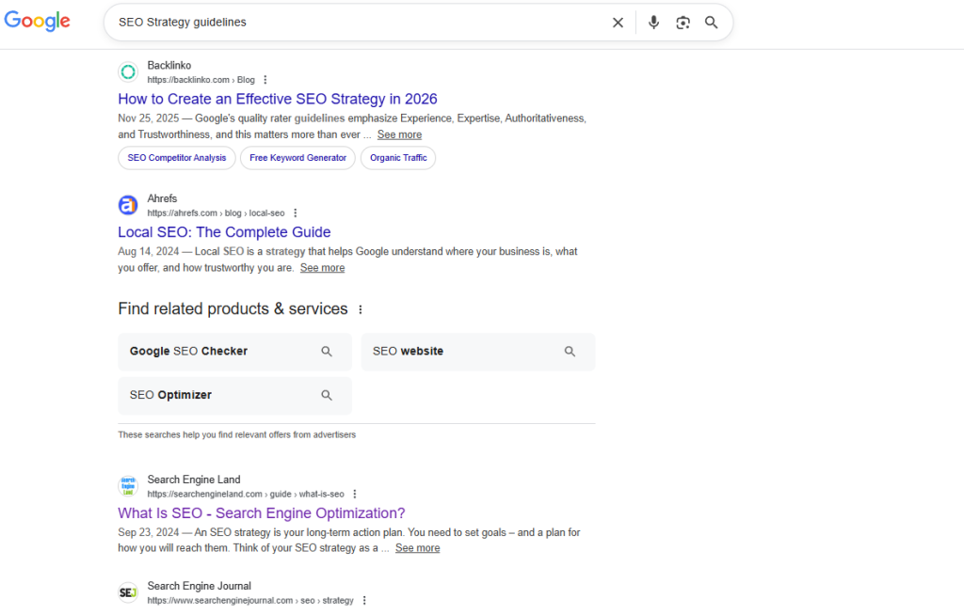
Task: Open options for Find related products & services
Action: point(361,309)
